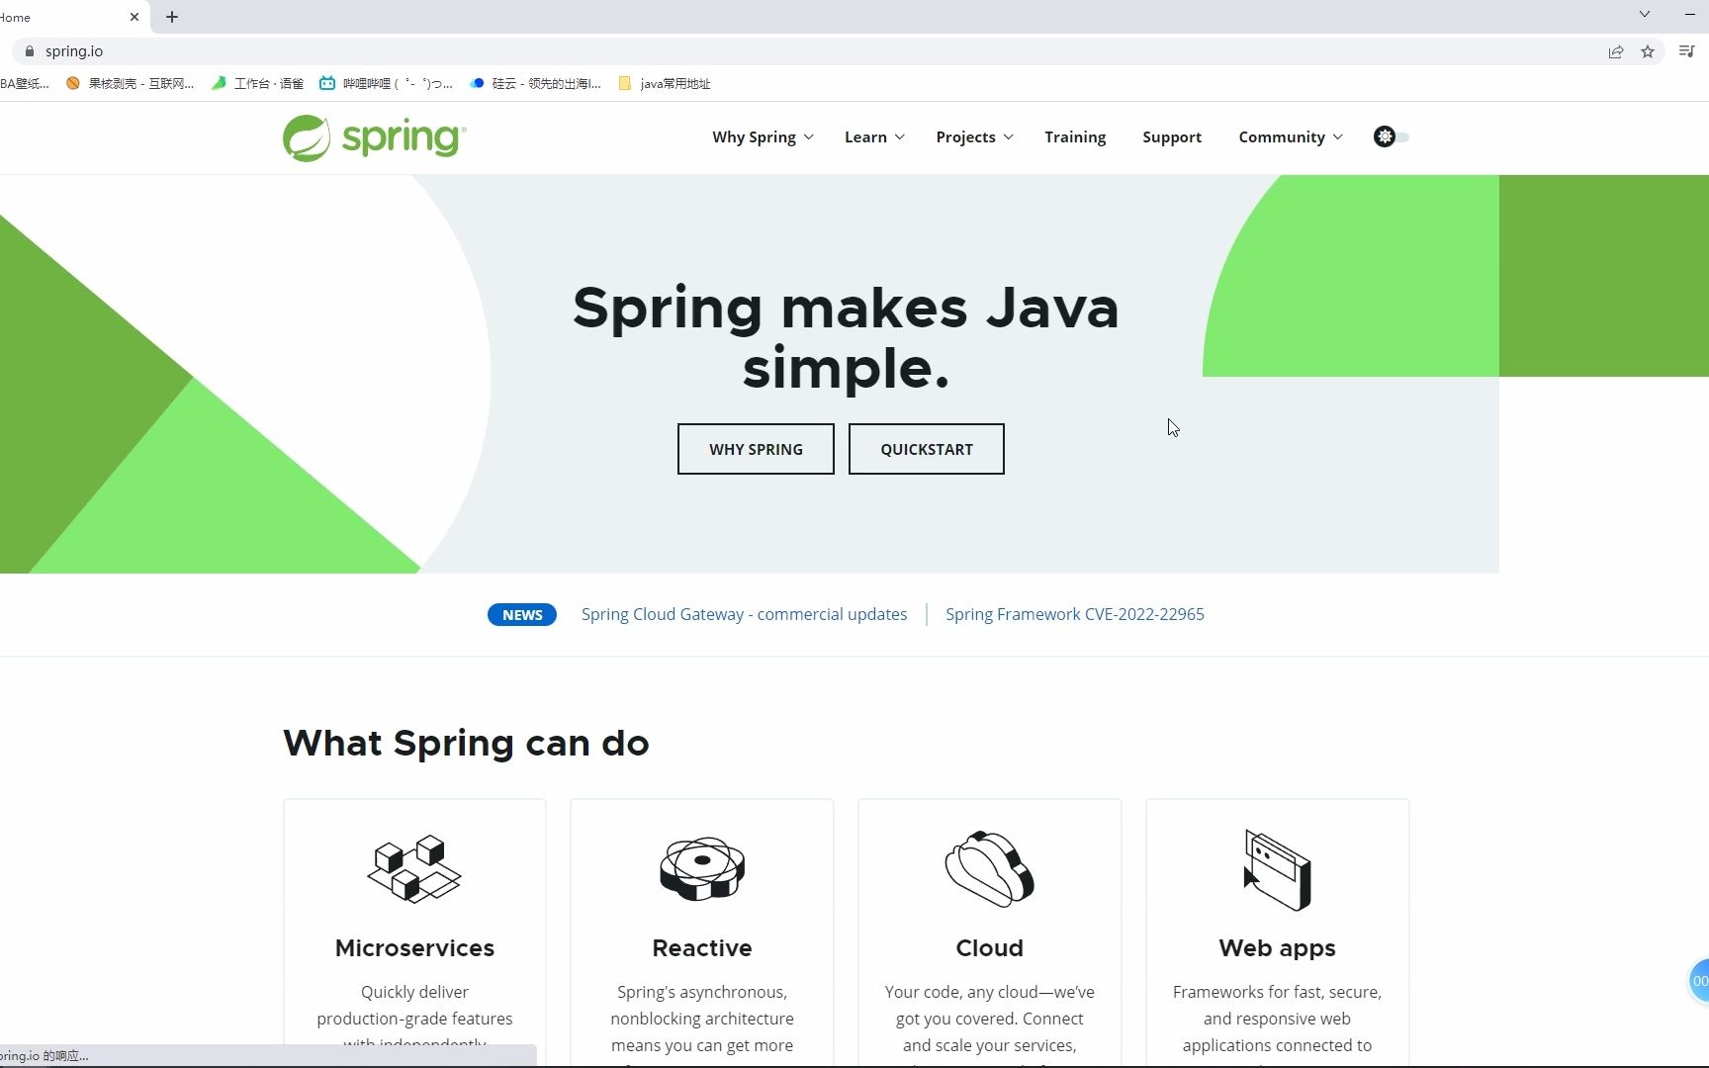Click the site security lock icon
The image size is (1709, 1068).
[x=30, y=51]
